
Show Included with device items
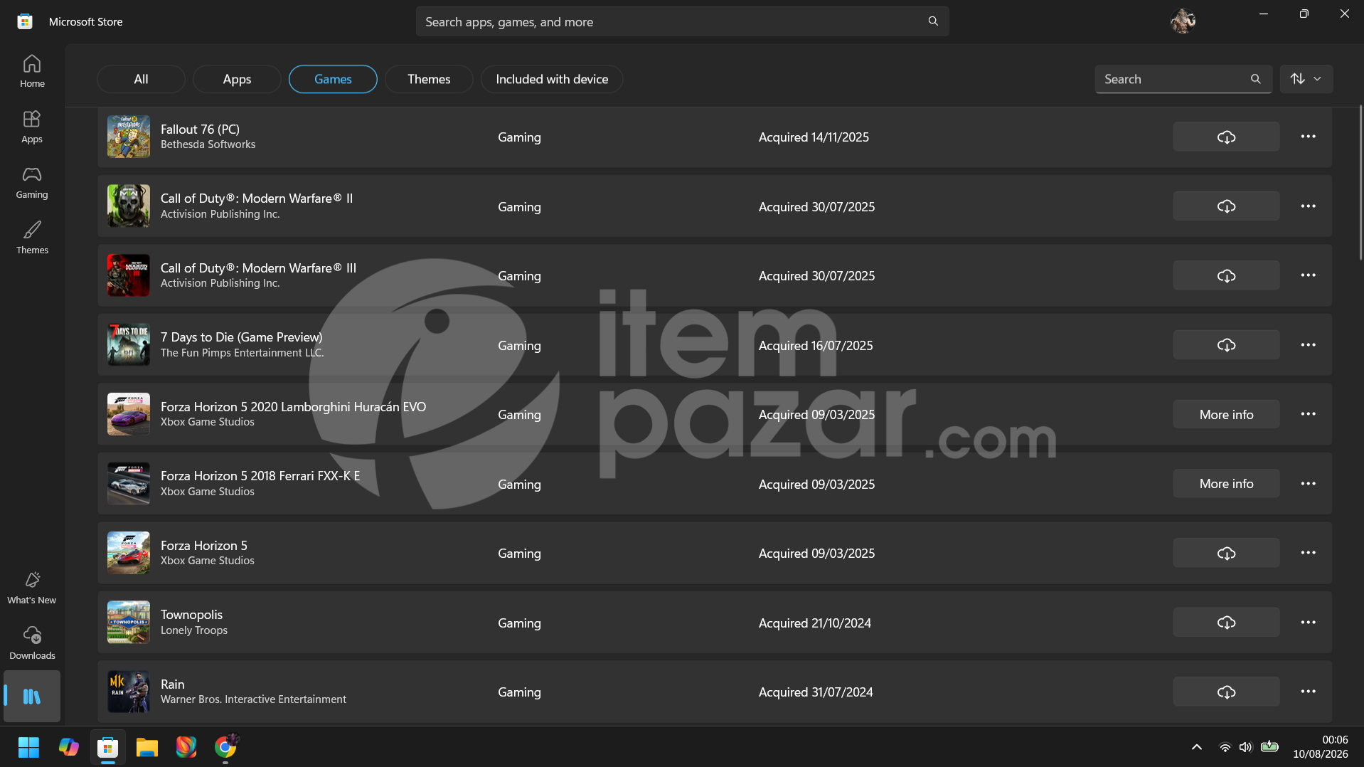pos(552,79)
